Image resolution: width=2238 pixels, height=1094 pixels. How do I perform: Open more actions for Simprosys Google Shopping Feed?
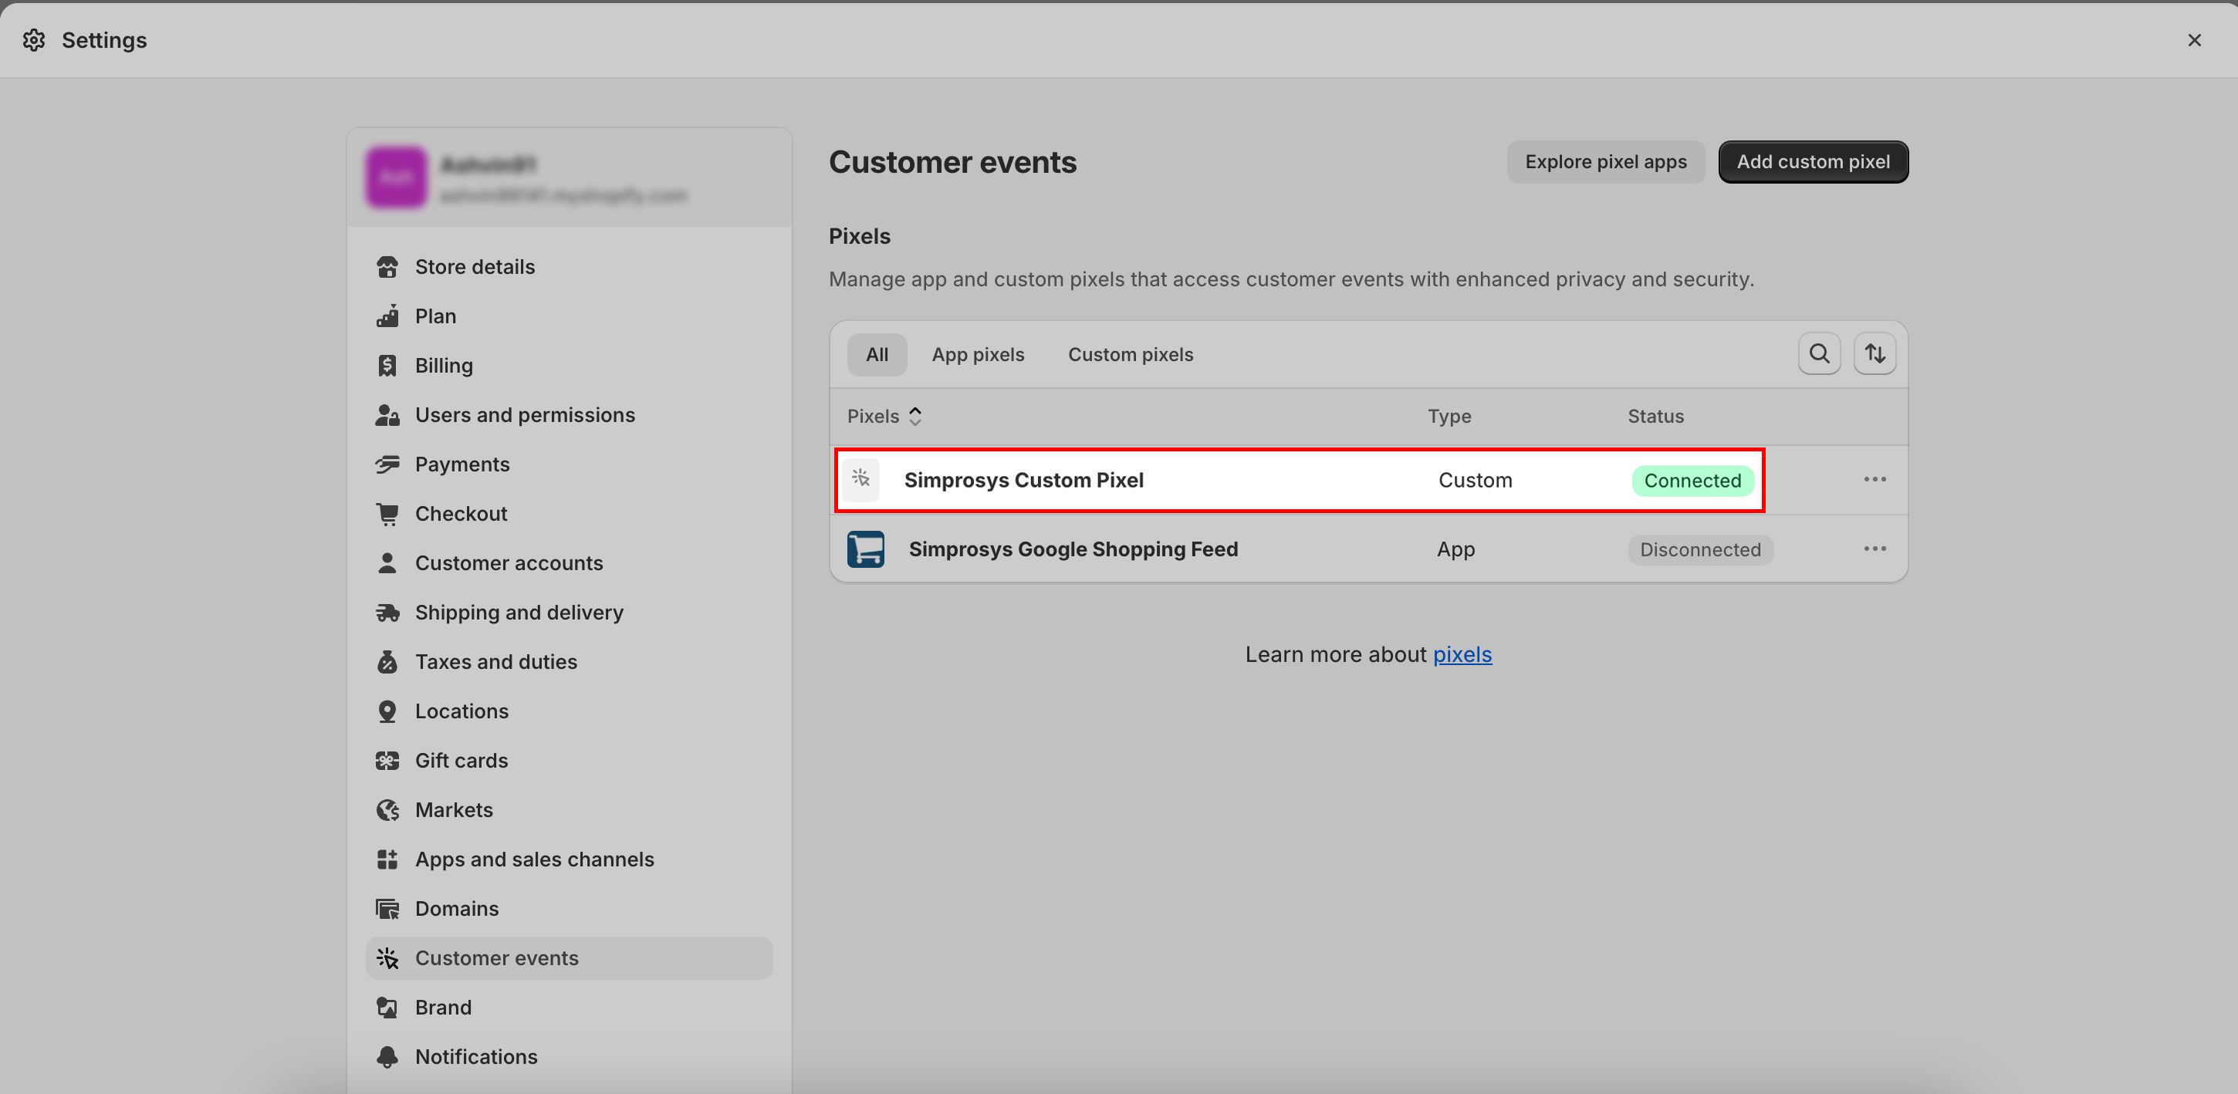(x=1875, y=549)
